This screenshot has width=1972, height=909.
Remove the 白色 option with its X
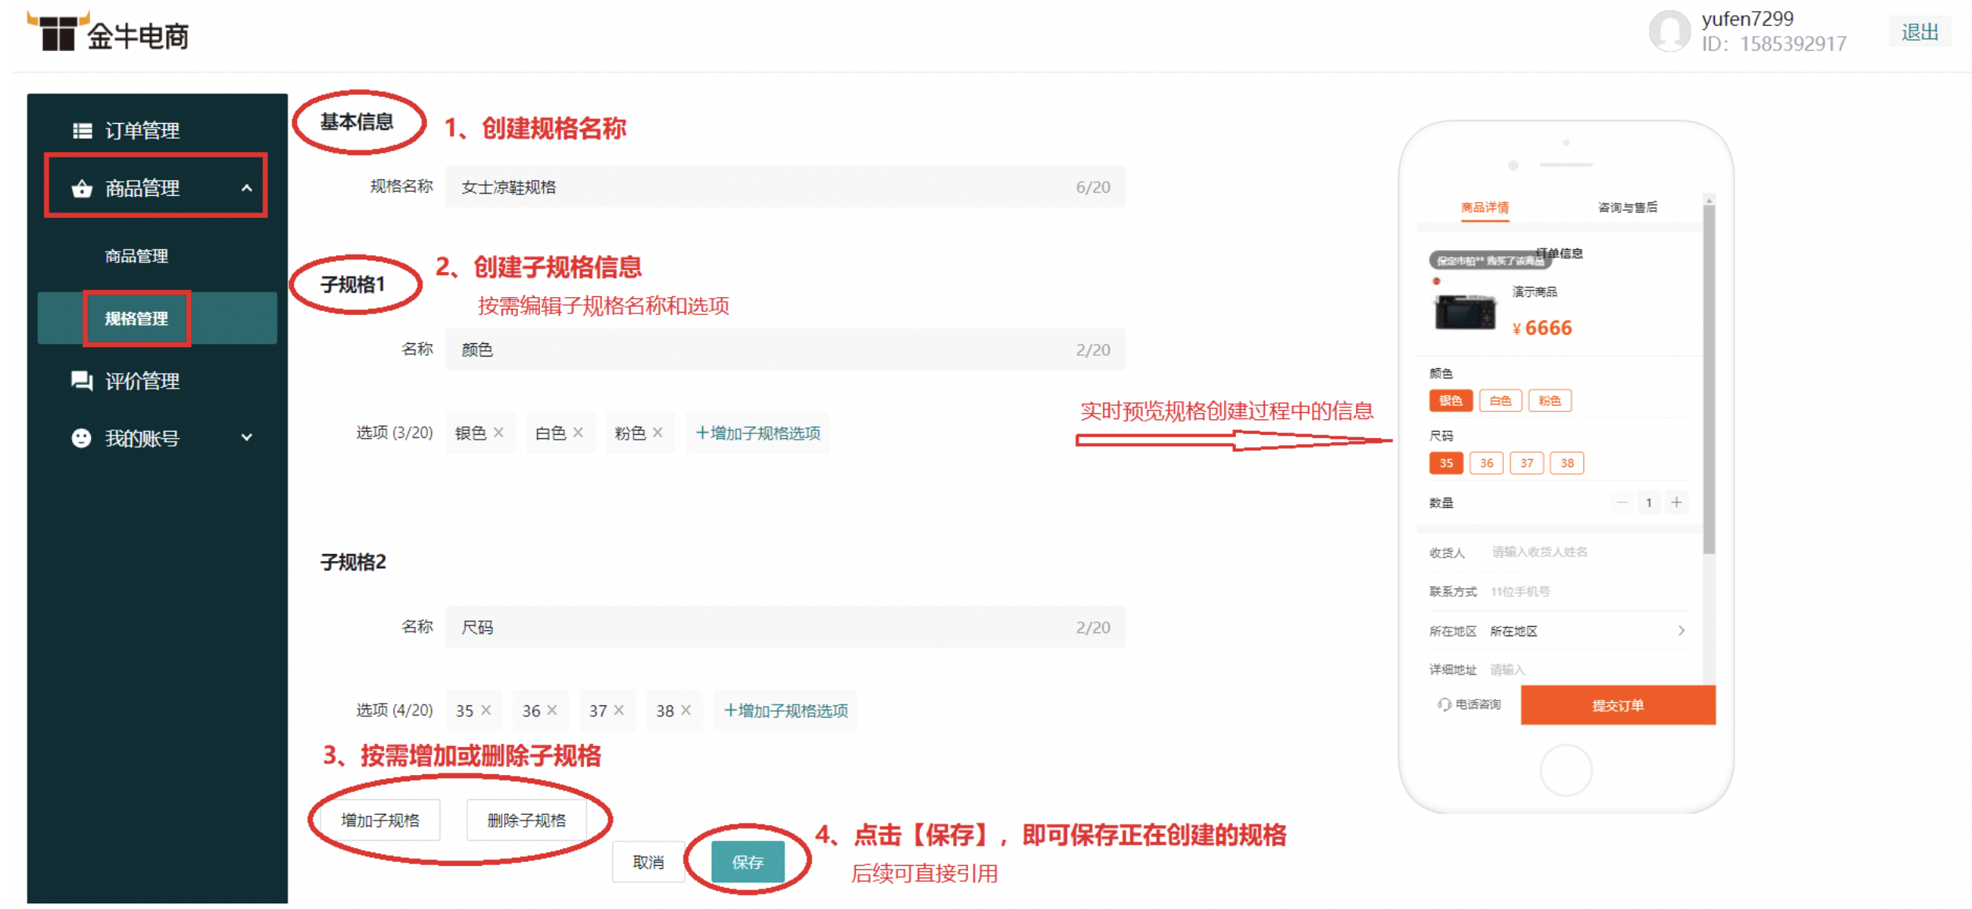pos(578,433)
